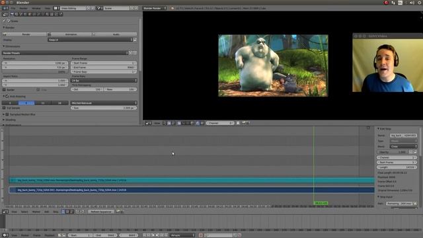Open the sequencer Strip menu
This screenshot has width=423, height=238.
[x=56, y=212]
